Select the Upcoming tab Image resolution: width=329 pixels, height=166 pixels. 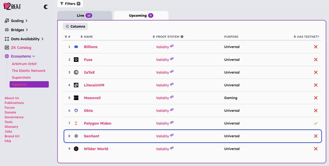pyautogui.click(x=141, y=16)
